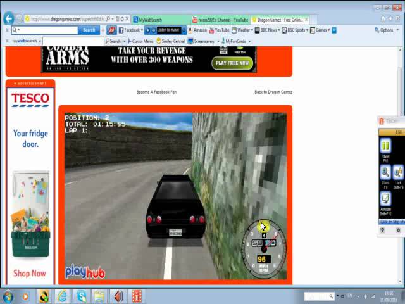Open Windows Start orb
Viewport: 405px width, 304px height.
[x=8, y=297]
